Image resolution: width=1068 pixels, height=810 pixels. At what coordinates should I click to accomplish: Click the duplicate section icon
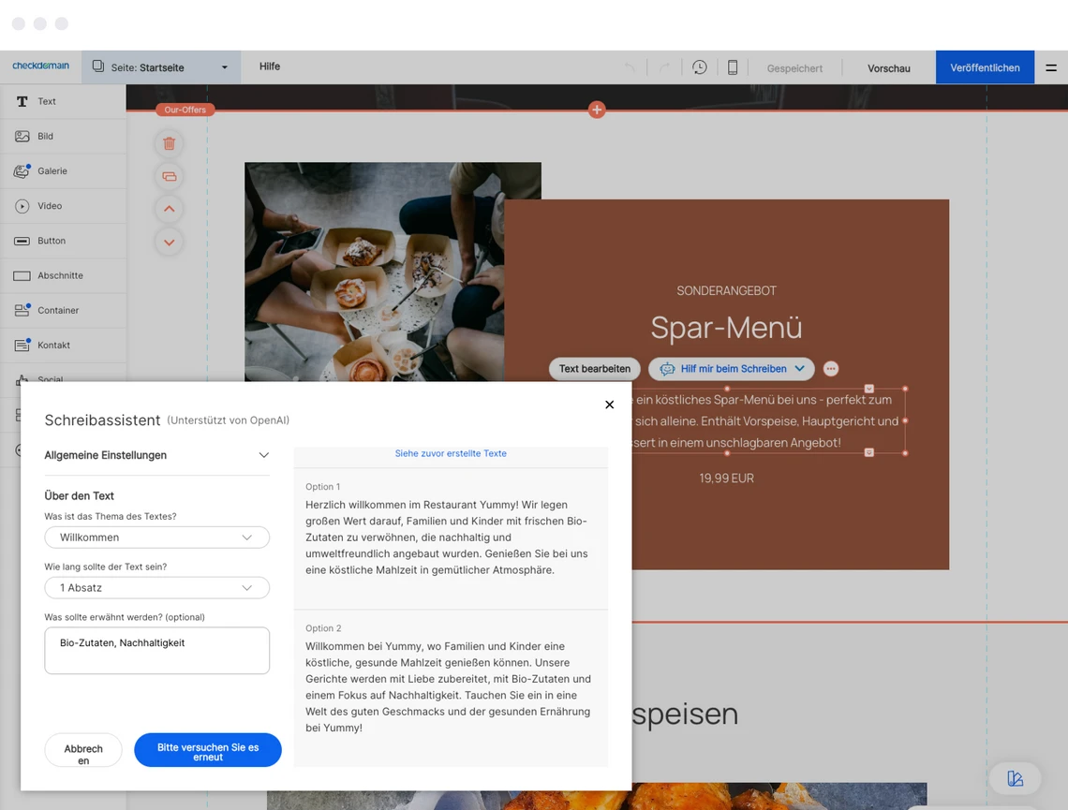point(169,176)
